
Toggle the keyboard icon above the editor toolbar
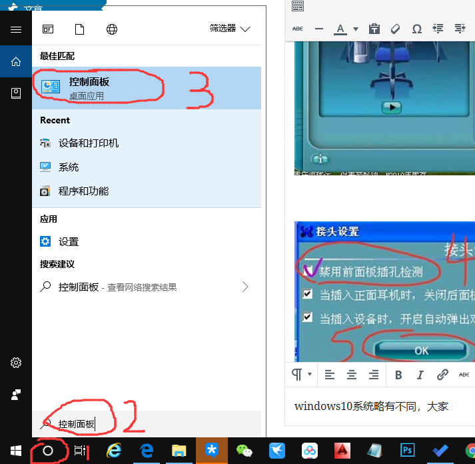298,6
